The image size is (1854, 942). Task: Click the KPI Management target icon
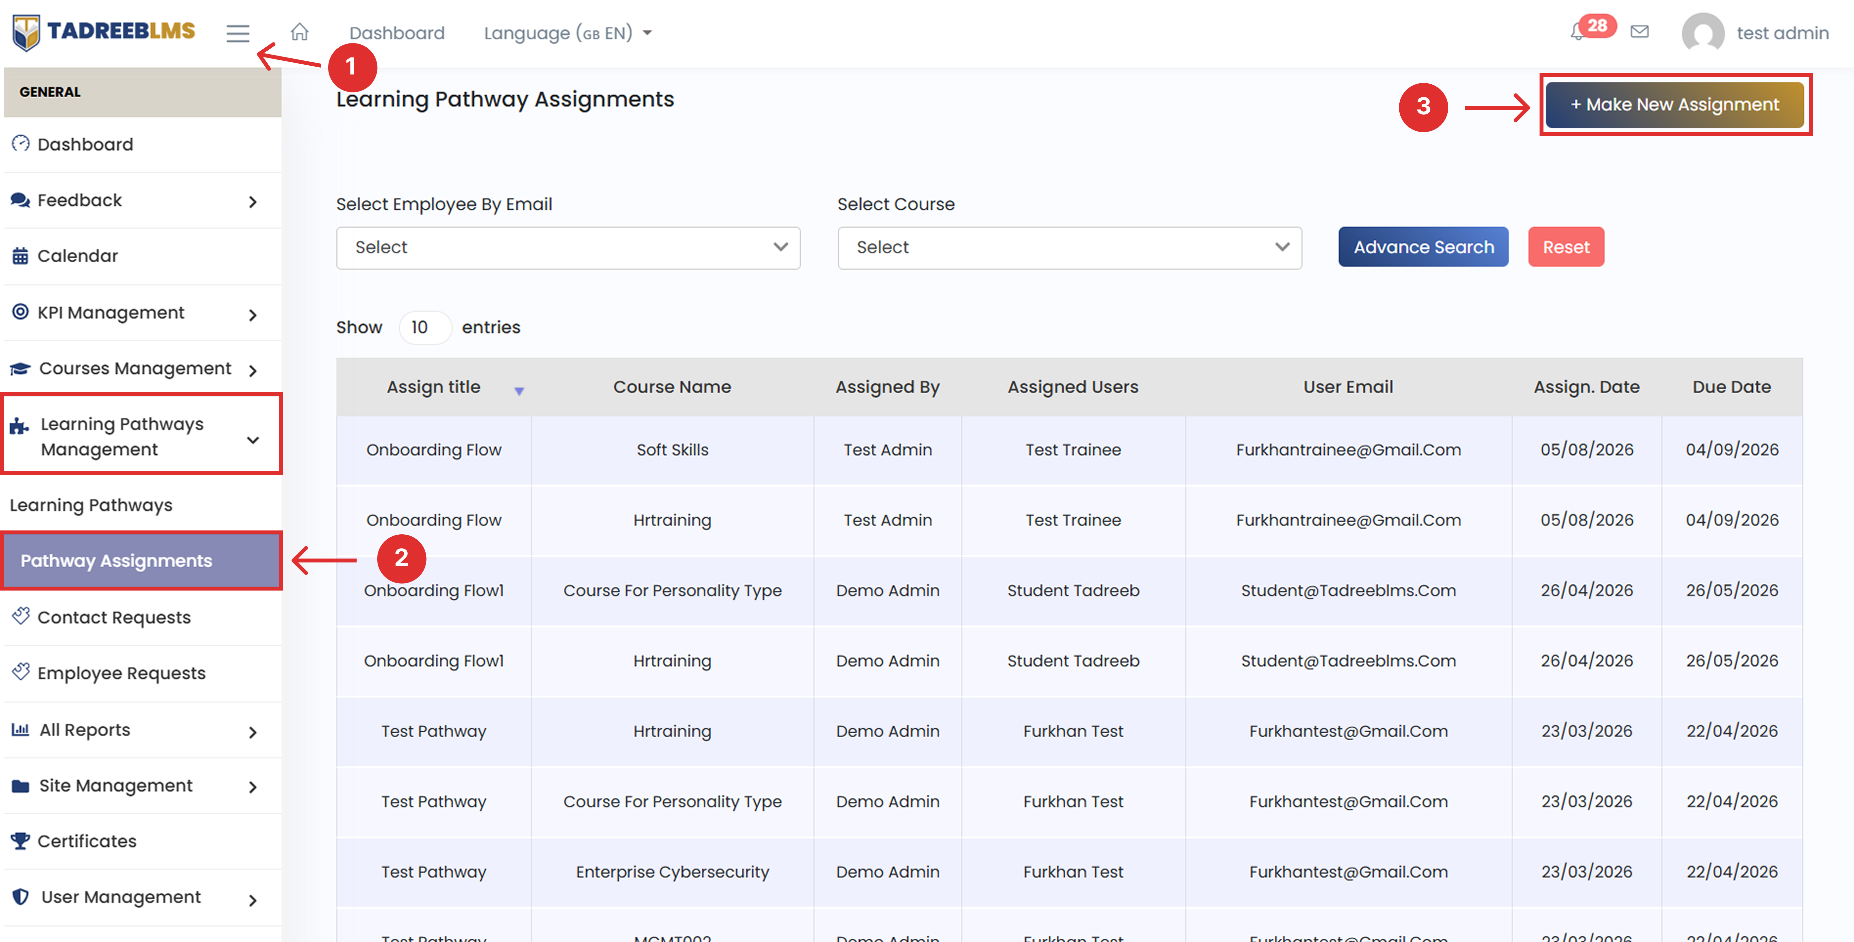click(x=20, y=312)
